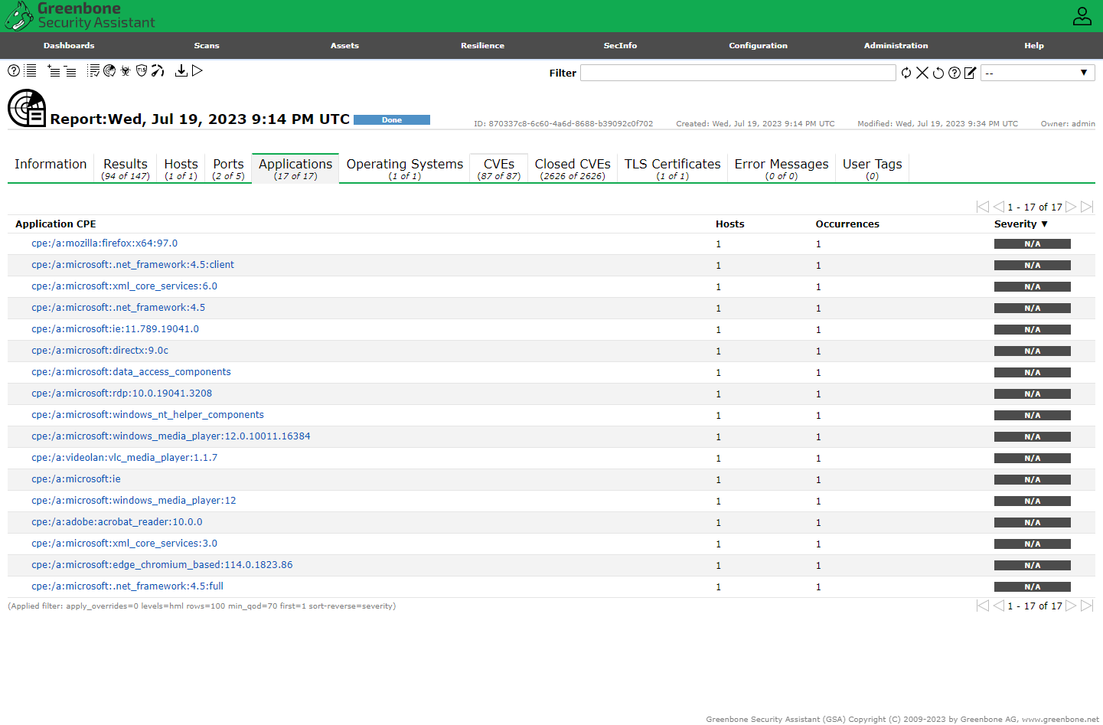Go to previous page, top pagination
1103x725 pixels.
point(999,207)
